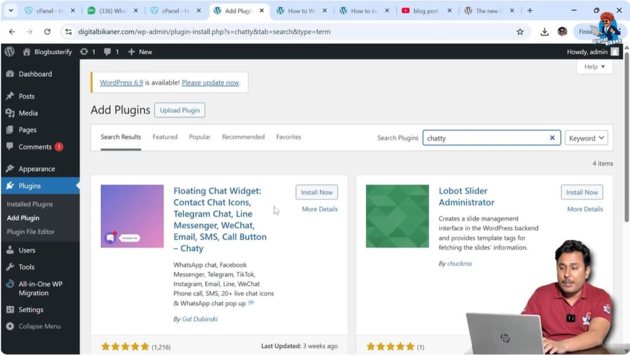Image resolution: width=630 pixels, height=355 pixels.
Task: Open Blogbusterify site home link
Action: [x=47, y=52]
